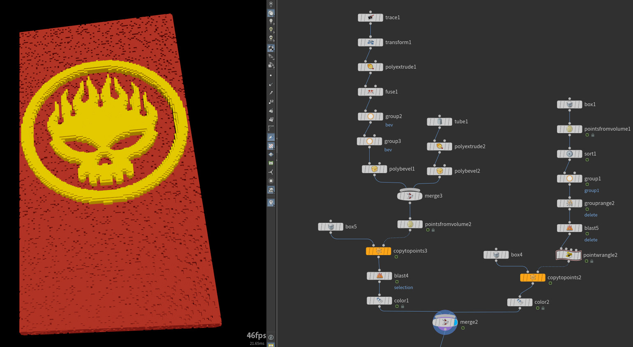Open background image display dropdown
The width and height of the screenshot is (633, 347).
(271, 190)
